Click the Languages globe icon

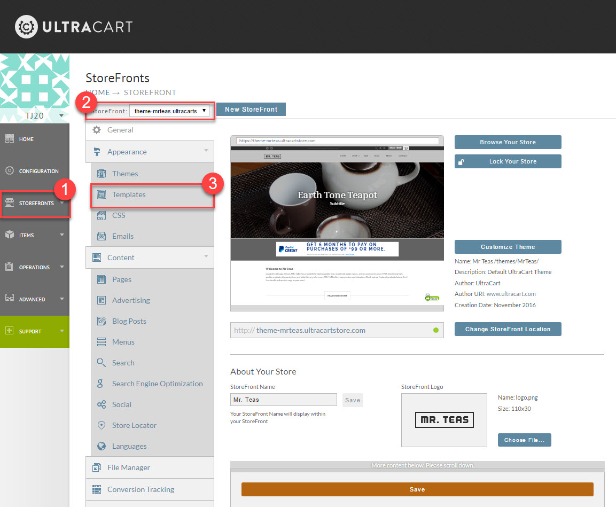(x=102, y=446)
